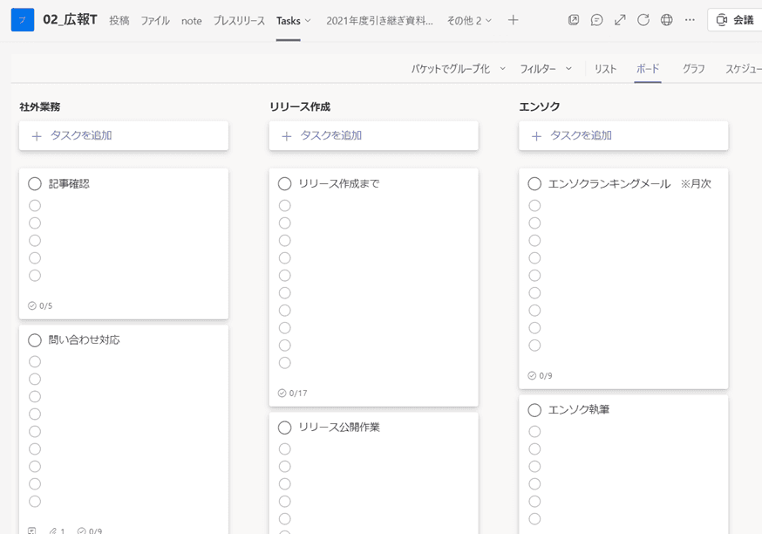
Task: Mark the 記事確認 task as complete
Action: pyautogui.click(x=35, y=184)
